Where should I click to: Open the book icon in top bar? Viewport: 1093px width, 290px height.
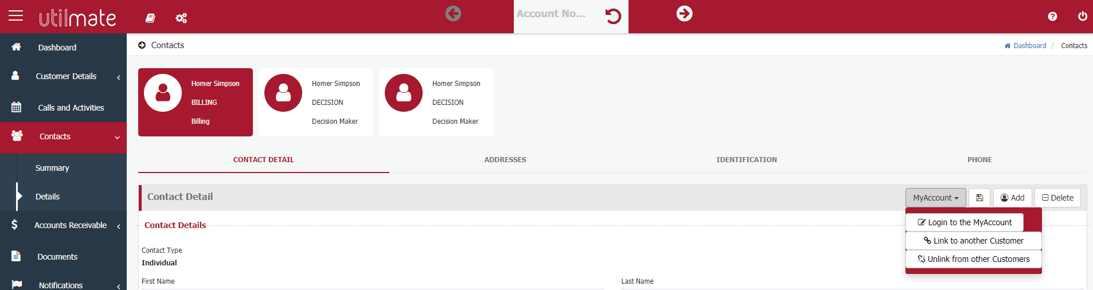150,18
